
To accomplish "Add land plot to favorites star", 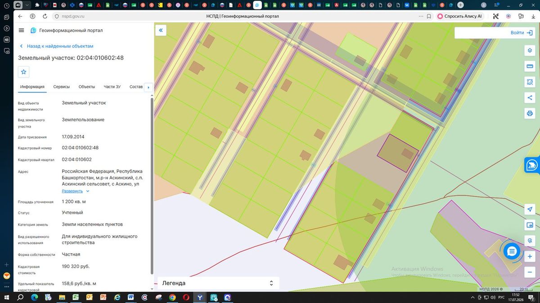I will [24, 72].
